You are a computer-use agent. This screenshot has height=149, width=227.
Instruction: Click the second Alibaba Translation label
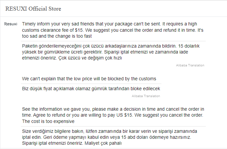146,96
